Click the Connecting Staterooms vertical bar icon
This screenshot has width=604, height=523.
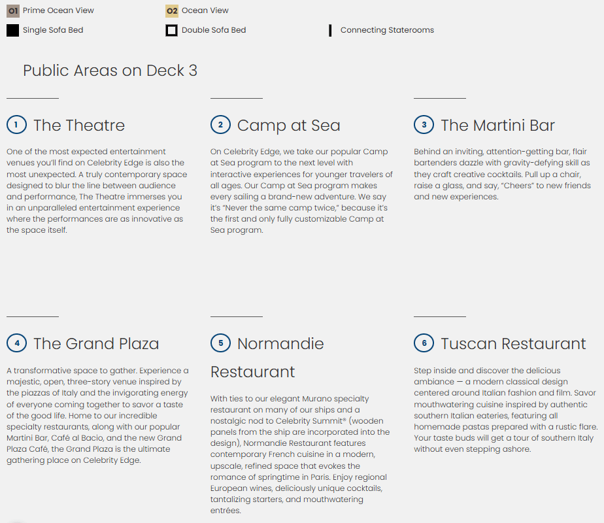pyautogui.click(x=330, y=30)
